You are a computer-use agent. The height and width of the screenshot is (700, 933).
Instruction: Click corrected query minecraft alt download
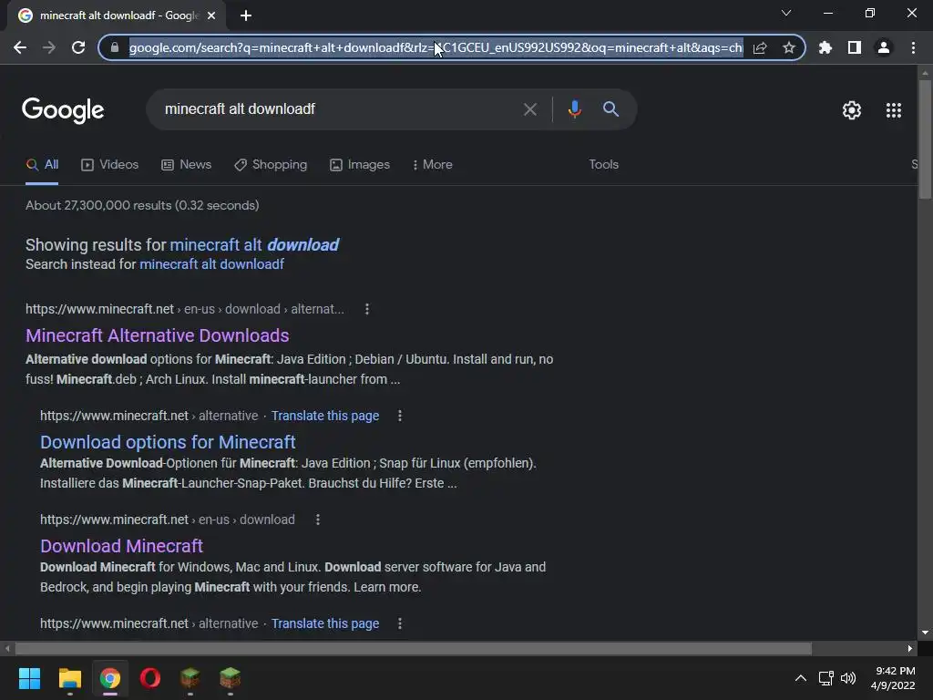click(x=254, y=244)
